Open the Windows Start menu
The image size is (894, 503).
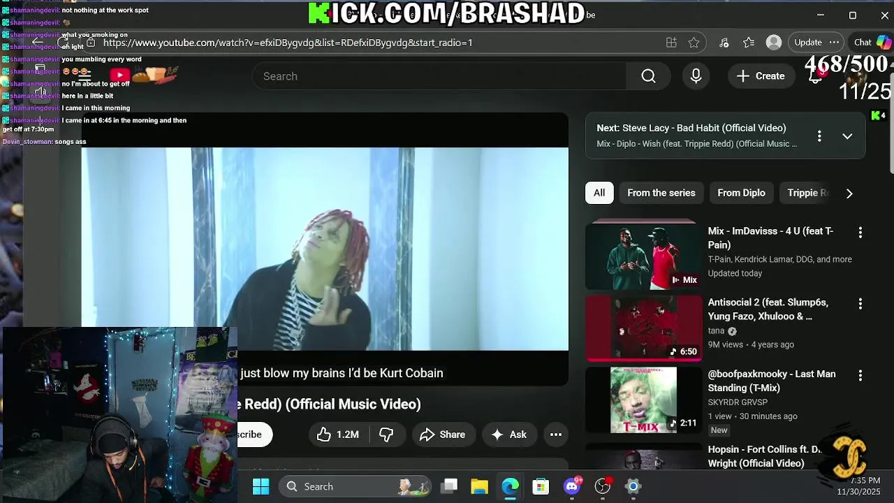click(261, 486)
